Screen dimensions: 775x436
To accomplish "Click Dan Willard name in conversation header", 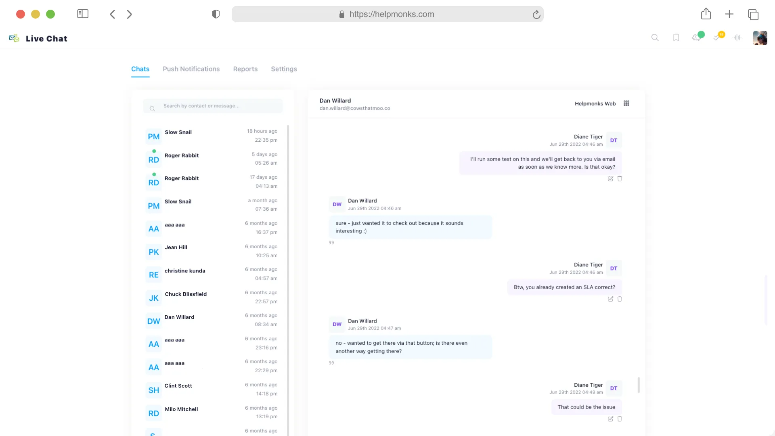I will coord(335,101).
